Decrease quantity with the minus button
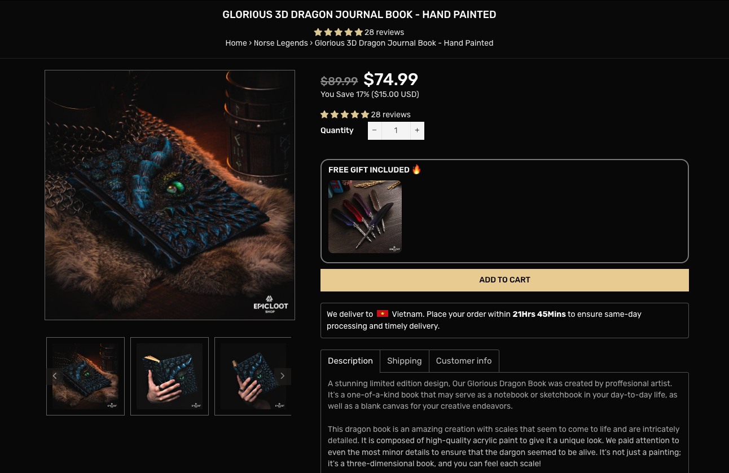The image size is (729, 473). click(x=375, y=130)
